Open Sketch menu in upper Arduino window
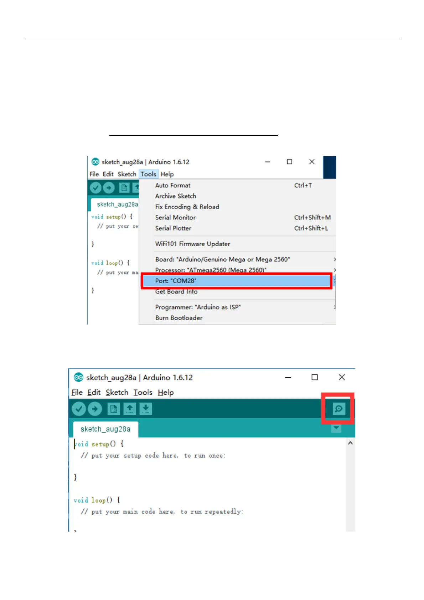 pyautogui.click(x=127, y=174)
